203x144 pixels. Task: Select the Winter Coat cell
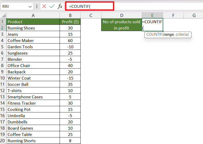tap(33, 78)
